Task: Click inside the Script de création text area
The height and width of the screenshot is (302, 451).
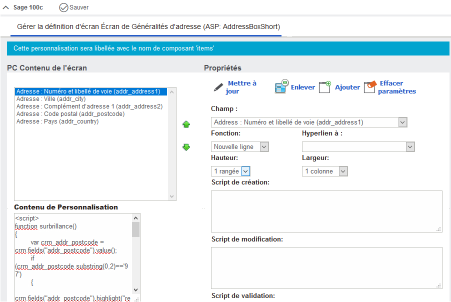Action: (x=326, y=211)
